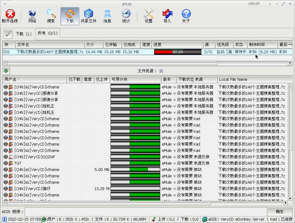The width and height of the screenshot is (295, 223).
Task: Click the eD2k VeryCD server globe status icon
Action: tap(205, 219)
